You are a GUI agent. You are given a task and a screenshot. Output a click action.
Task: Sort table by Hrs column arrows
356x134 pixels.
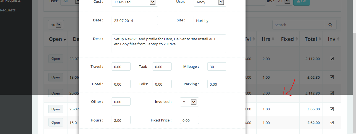coord(273,39)
